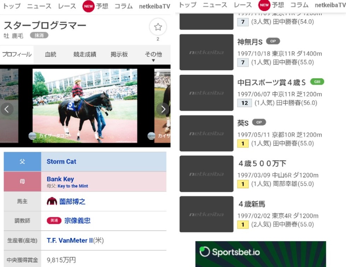Favorite this horse with the star icon
The height and width of the screenshot is (267, 346).
(x=158, y=27)
